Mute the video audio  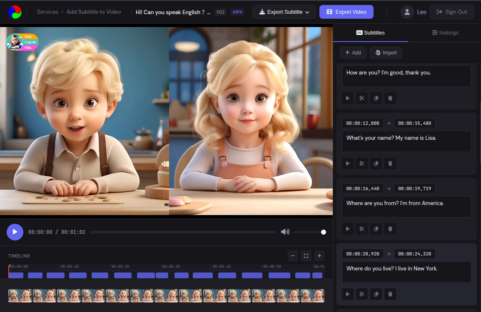pyautogui.click(x=285, y=232)
